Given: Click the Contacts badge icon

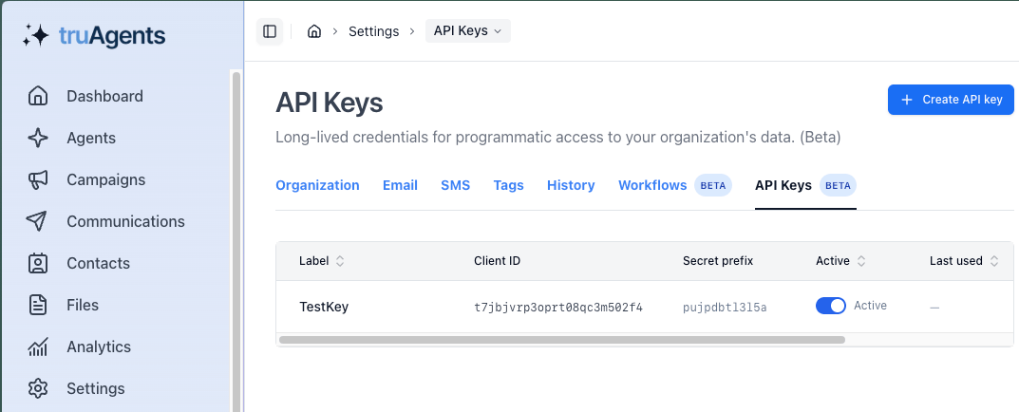Looking at the screenshot, I should 38,263.
